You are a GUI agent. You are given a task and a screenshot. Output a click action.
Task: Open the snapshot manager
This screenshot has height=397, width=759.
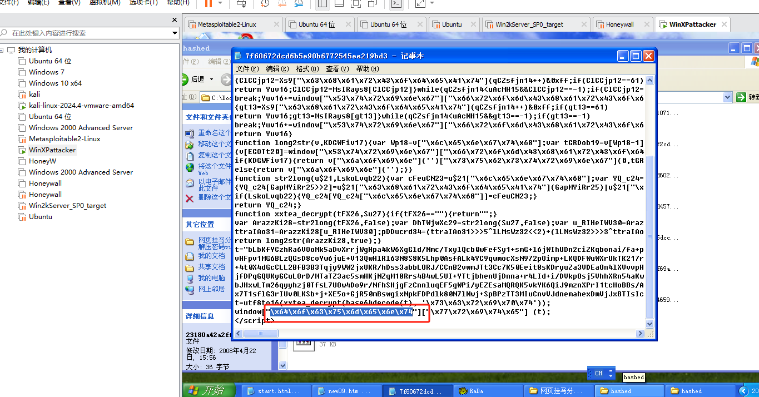coord(299,3)
